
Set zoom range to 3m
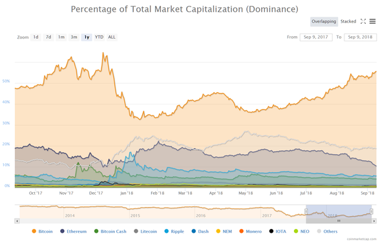(74, 37)
